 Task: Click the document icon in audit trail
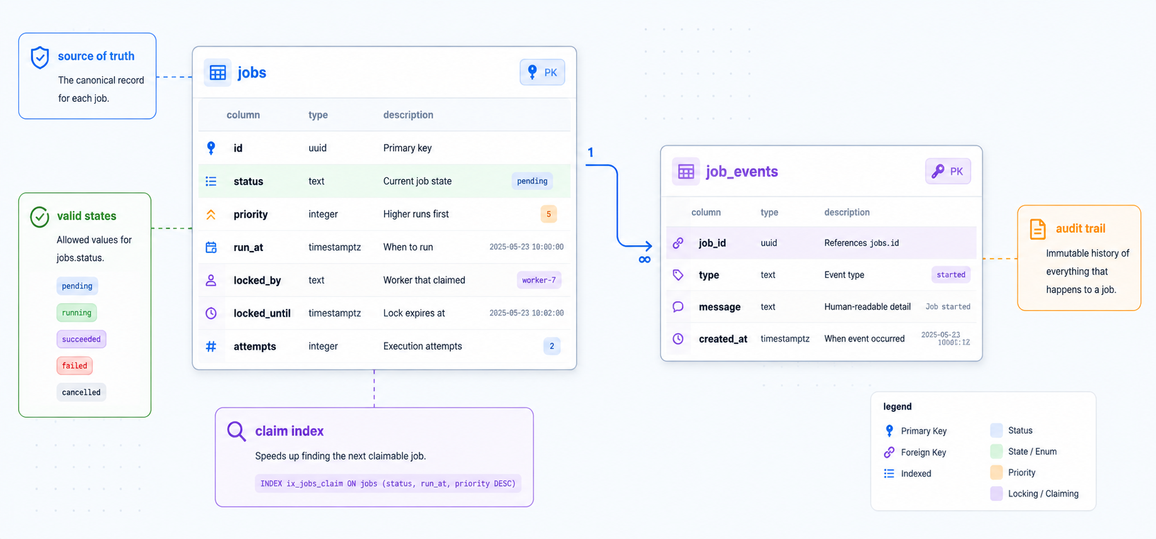1038,229
